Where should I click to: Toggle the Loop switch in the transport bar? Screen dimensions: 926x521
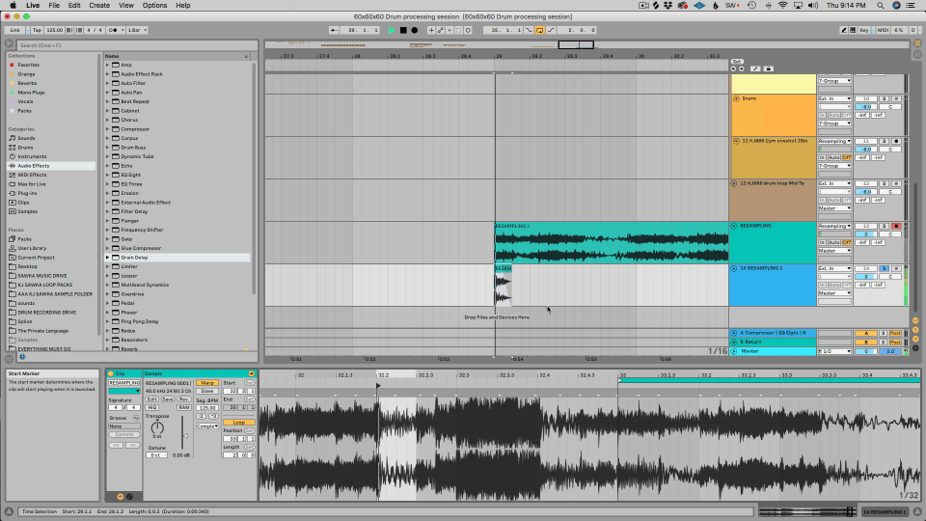coord(540,30)
